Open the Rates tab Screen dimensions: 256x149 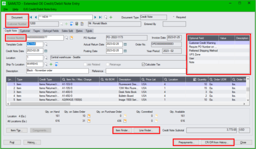(79, 31)
